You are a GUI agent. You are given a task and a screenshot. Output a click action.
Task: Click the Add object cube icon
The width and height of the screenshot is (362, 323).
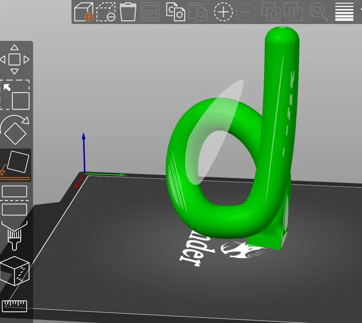84,12
